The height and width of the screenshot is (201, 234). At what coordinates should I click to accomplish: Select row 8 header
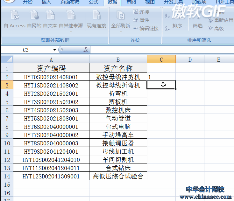[7, 127]
